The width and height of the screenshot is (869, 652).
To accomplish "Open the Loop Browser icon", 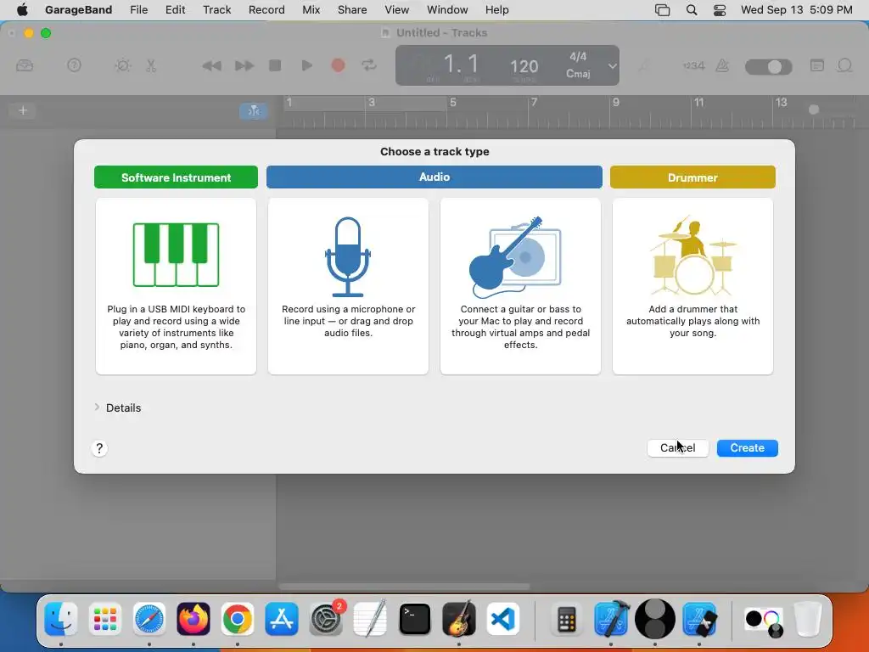I will 844,65.
